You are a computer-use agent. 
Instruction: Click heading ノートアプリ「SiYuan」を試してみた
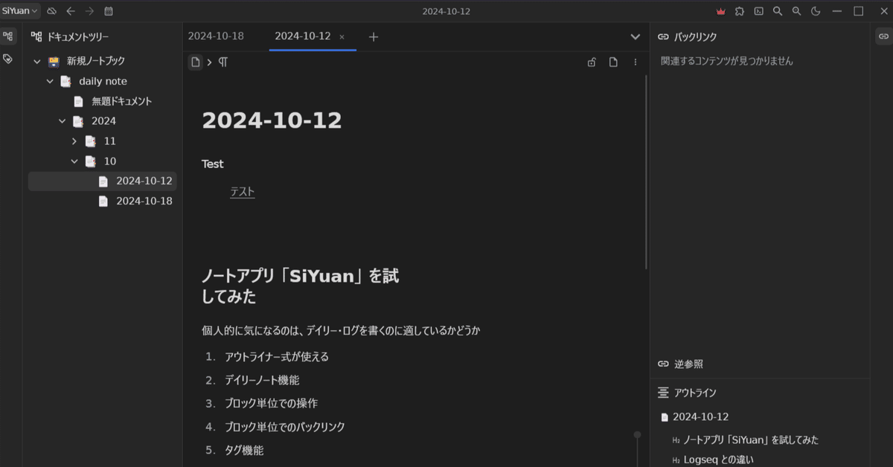coord(300,286)
